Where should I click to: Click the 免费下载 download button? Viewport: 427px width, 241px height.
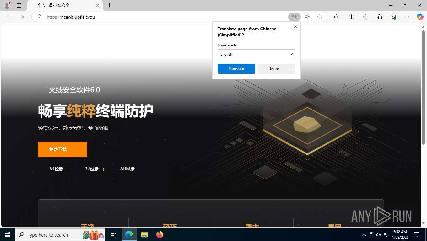(x=62, y=149)
